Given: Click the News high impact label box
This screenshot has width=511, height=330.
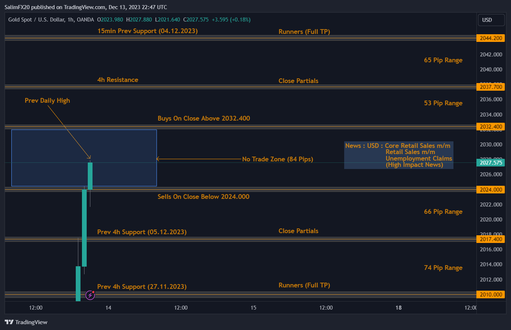Looking at the screenshot, I should coord(398,155).
